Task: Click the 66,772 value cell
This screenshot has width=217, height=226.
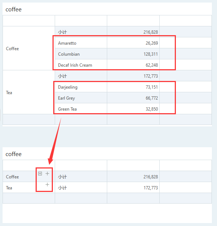Action: pyautogui.click(x=133, y=98)
